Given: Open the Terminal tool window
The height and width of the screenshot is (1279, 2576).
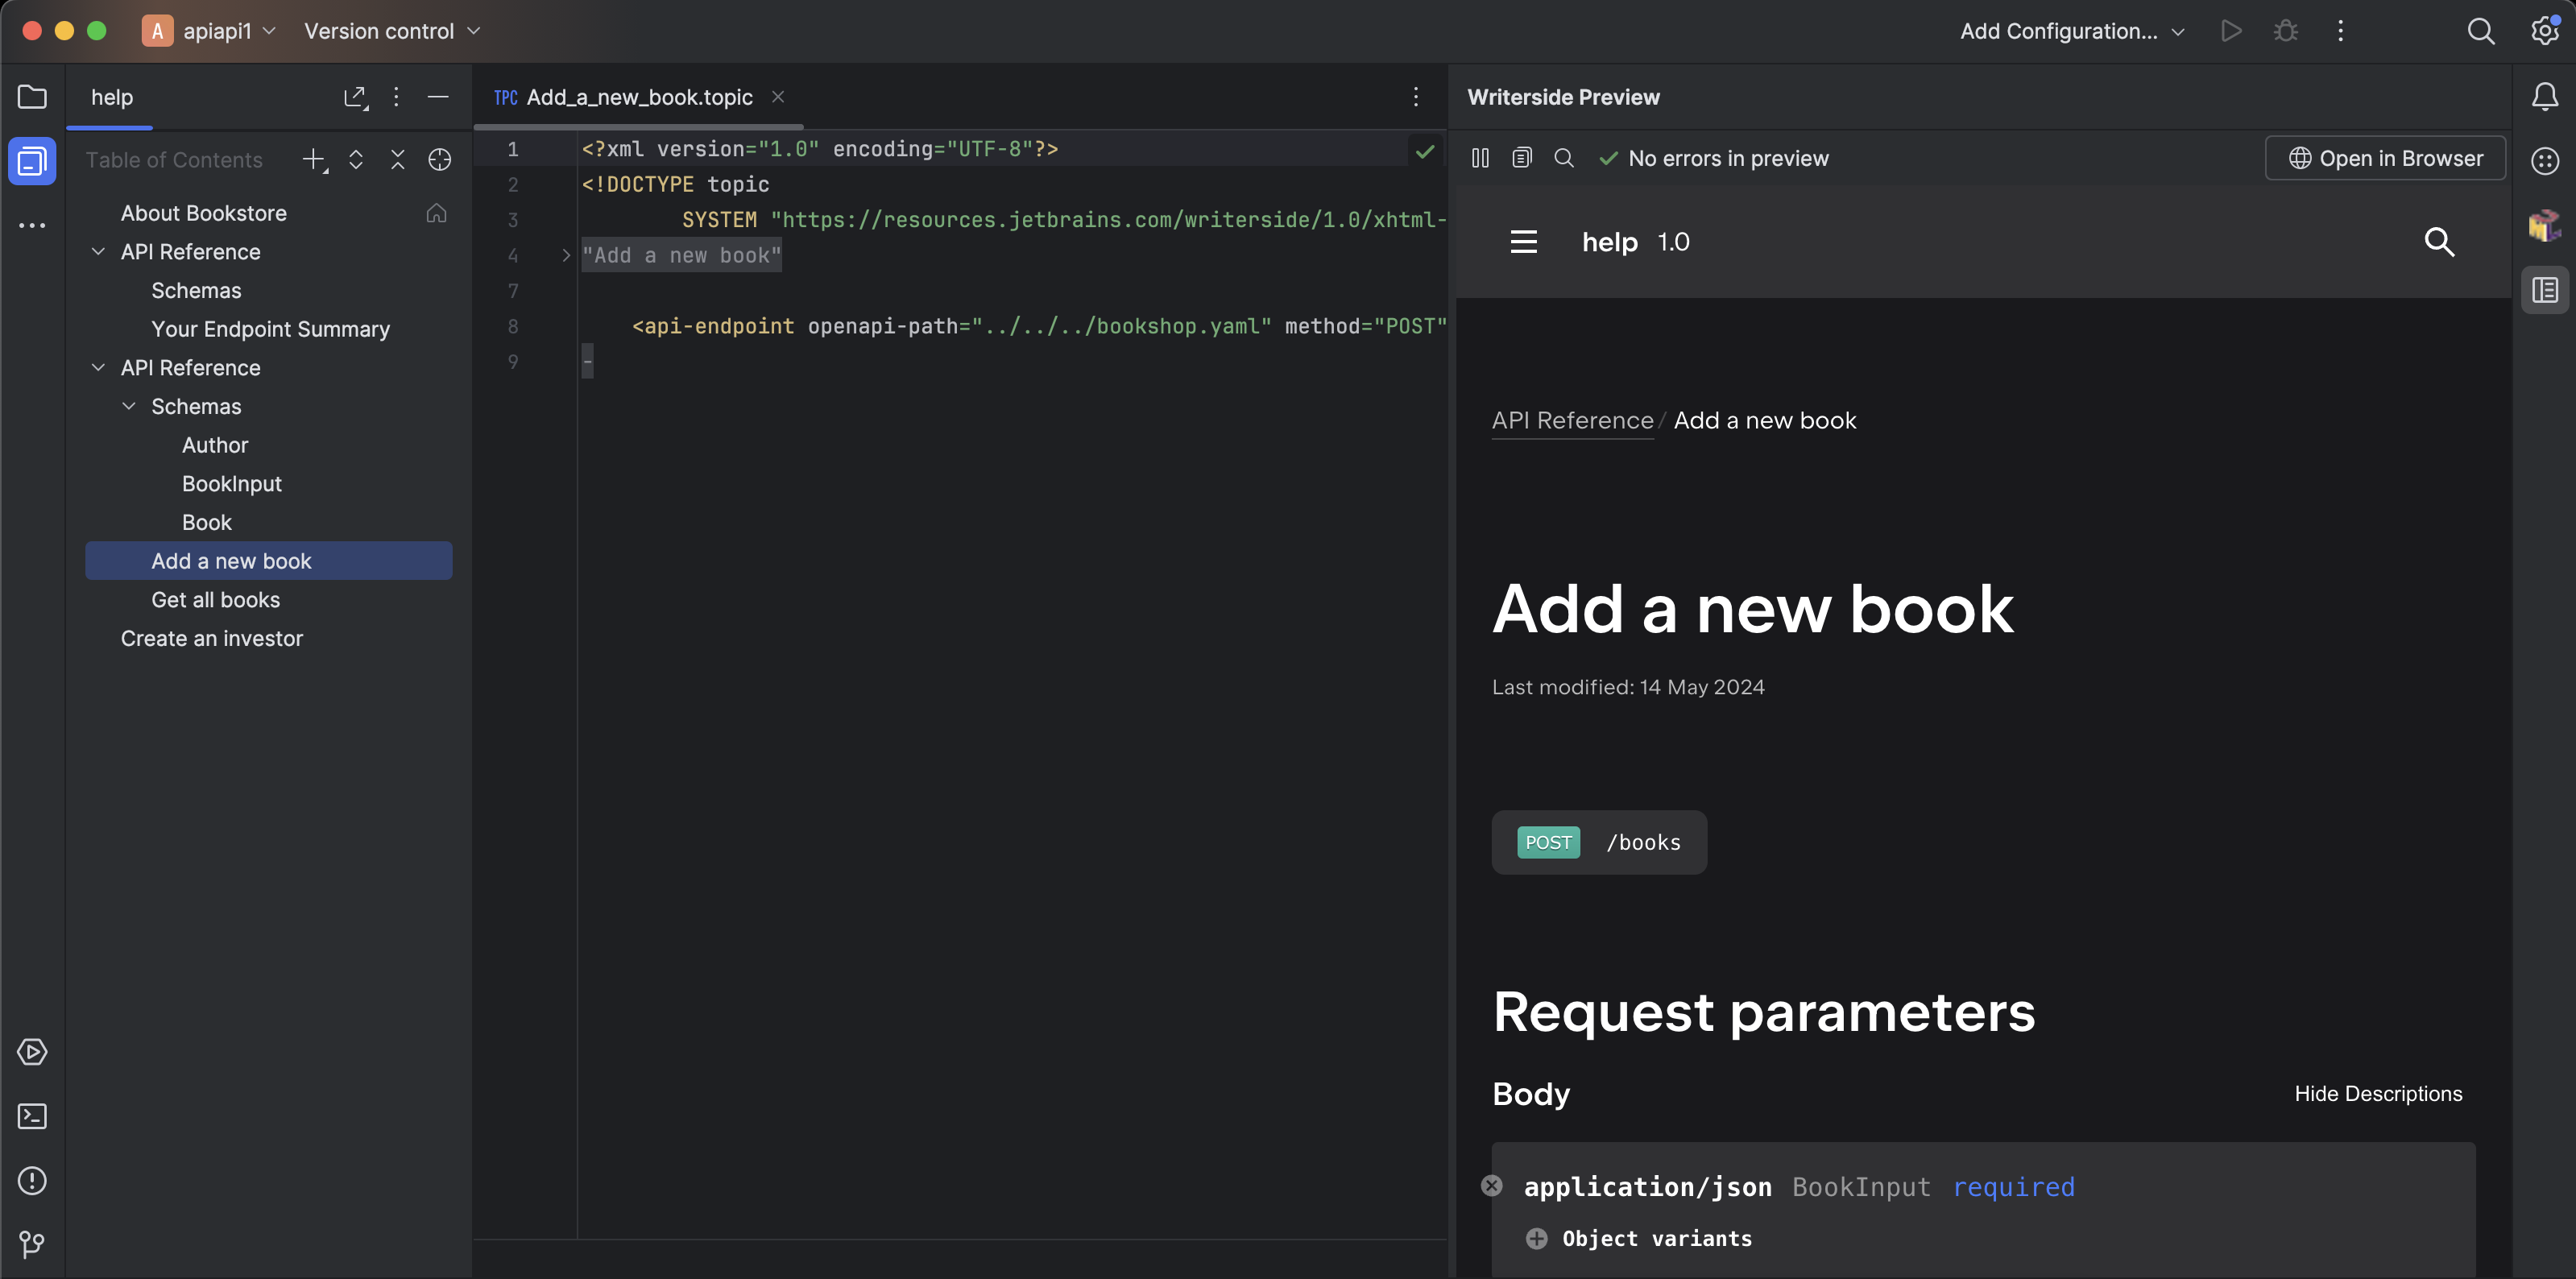Looking at the screenshot, I should [x=32, y=1116].
